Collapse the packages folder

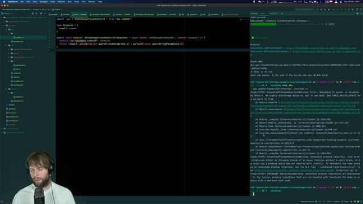(x=4, y=25)
